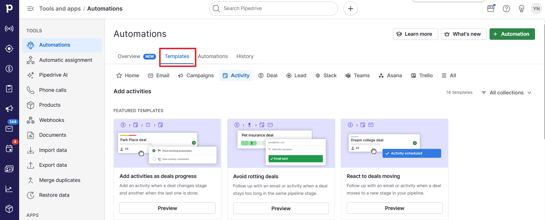Click the NEW badge beside Overview
This screenshot has width=545, height=220.
(x=149, y=56)
